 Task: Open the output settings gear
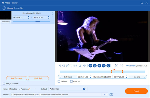point(84,89)
